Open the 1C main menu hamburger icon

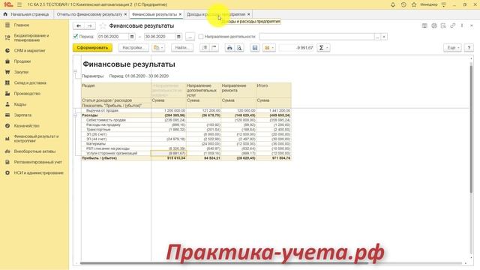tap(19, 5)
